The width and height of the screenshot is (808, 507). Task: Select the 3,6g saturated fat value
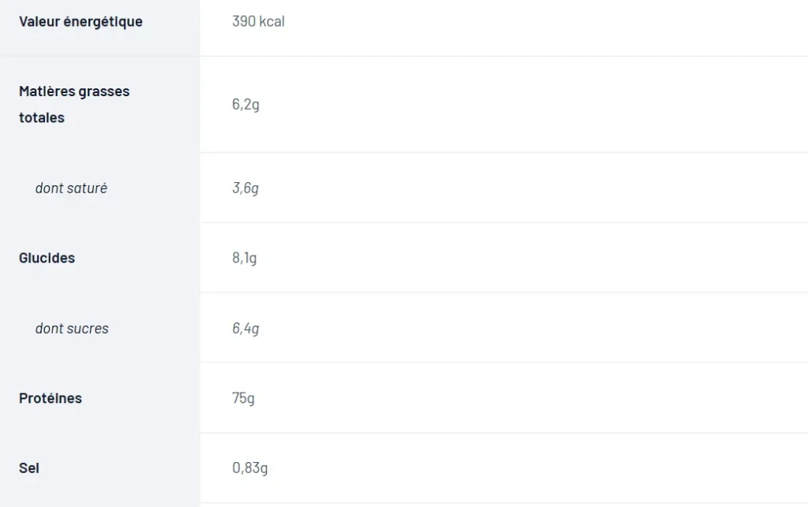tap(245, 188)
